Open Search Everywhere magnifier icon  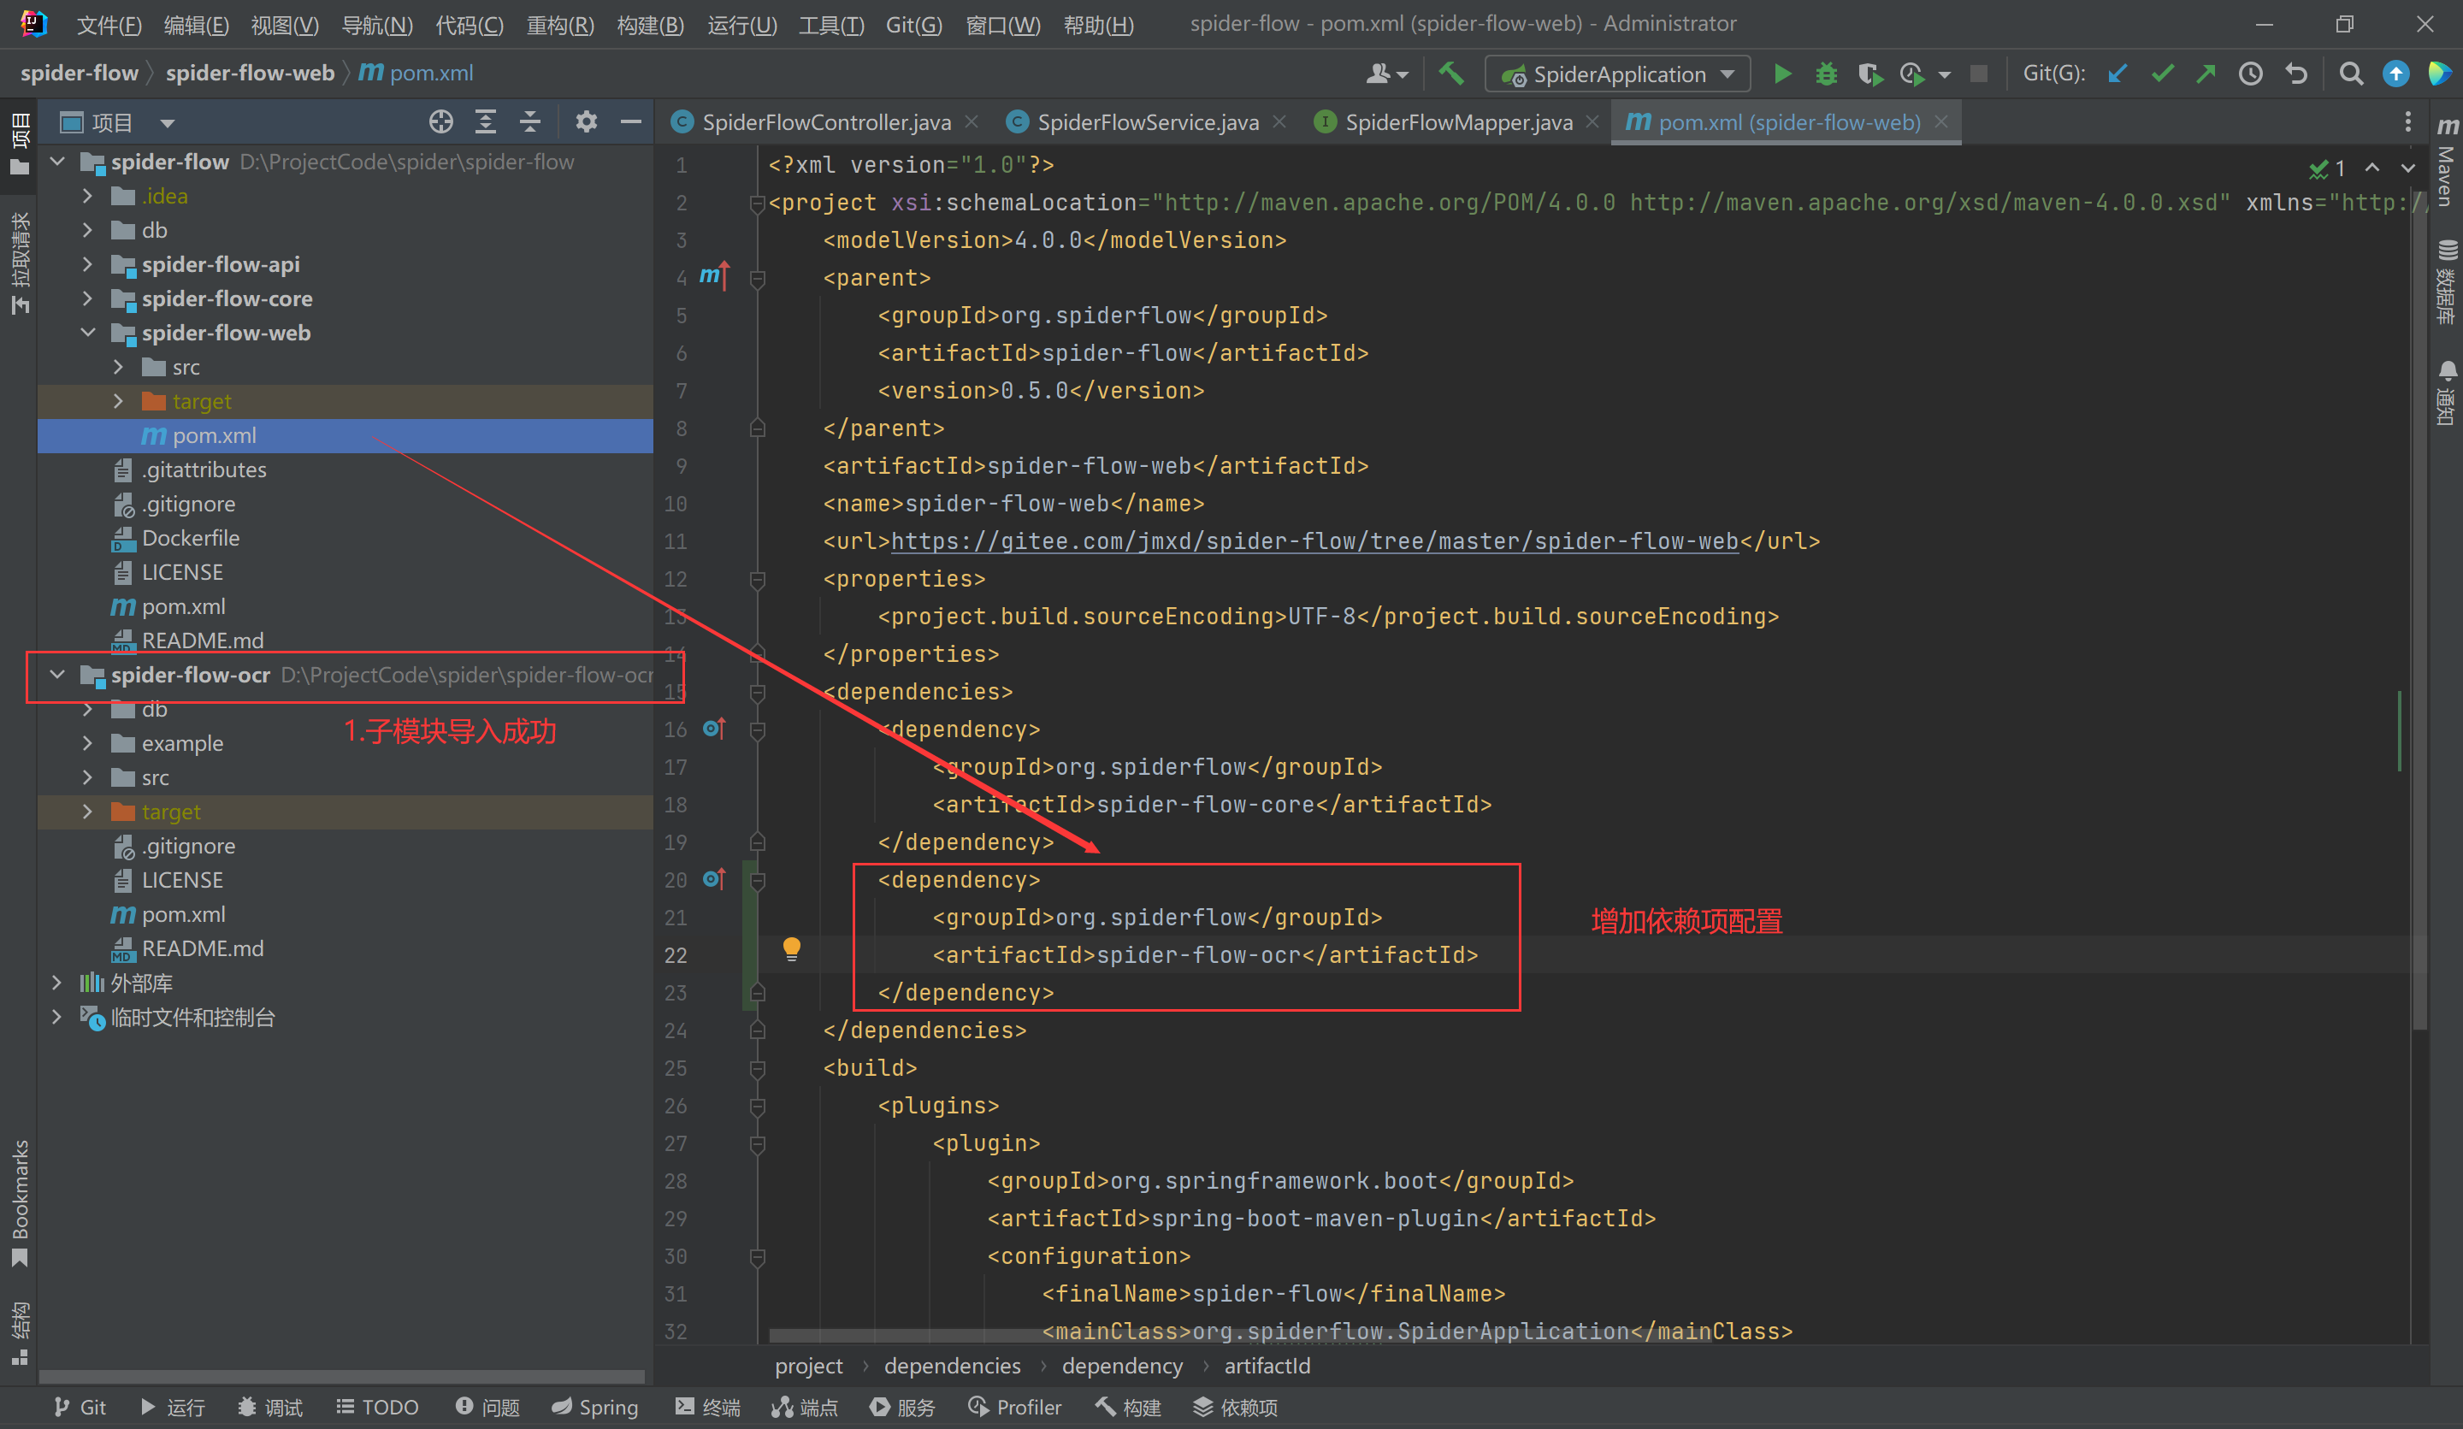click(2351, 74)
